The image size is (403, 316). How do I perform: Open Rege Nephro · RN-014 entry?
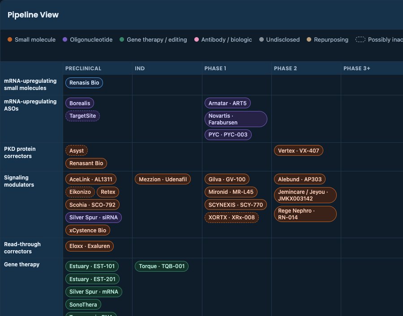pyautogui.click(x=305, y=214)
